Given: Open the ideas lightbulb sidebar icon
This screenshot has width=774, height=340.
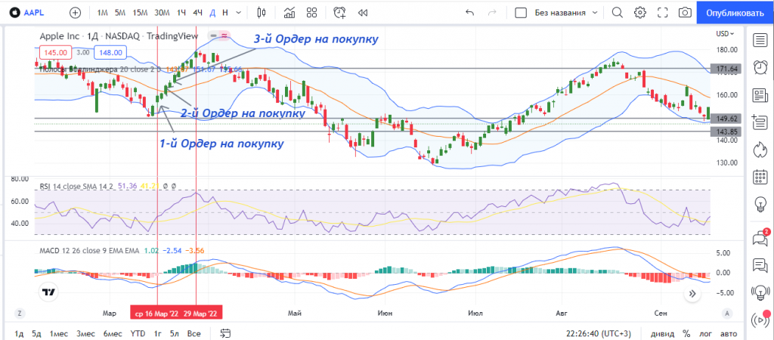Looking at the screenshot, I should pos(760,203).
